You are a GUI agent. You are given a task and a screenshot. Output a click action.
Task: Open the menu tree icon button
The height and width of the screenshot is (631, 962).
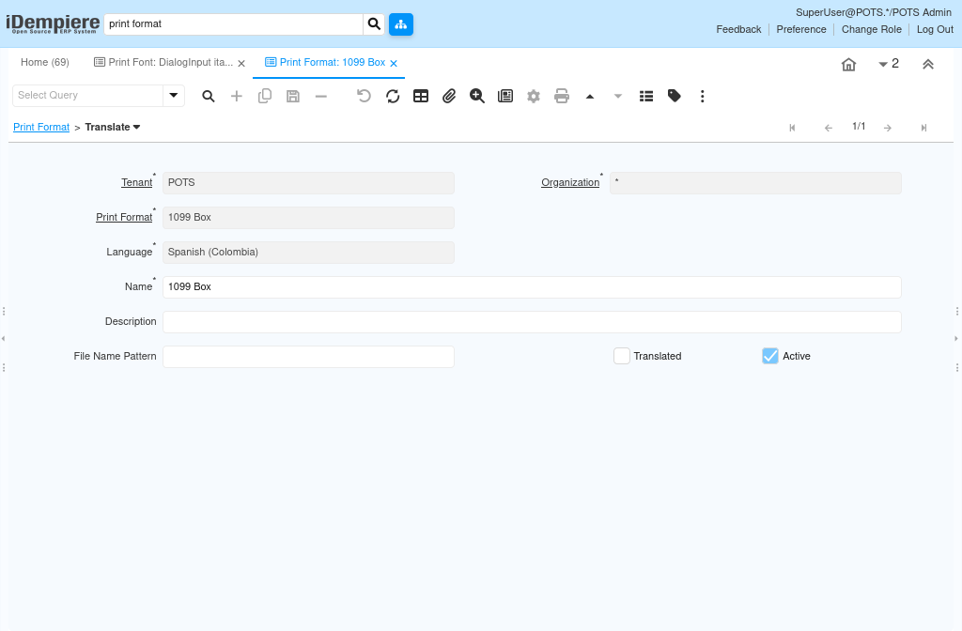(400, 23)
